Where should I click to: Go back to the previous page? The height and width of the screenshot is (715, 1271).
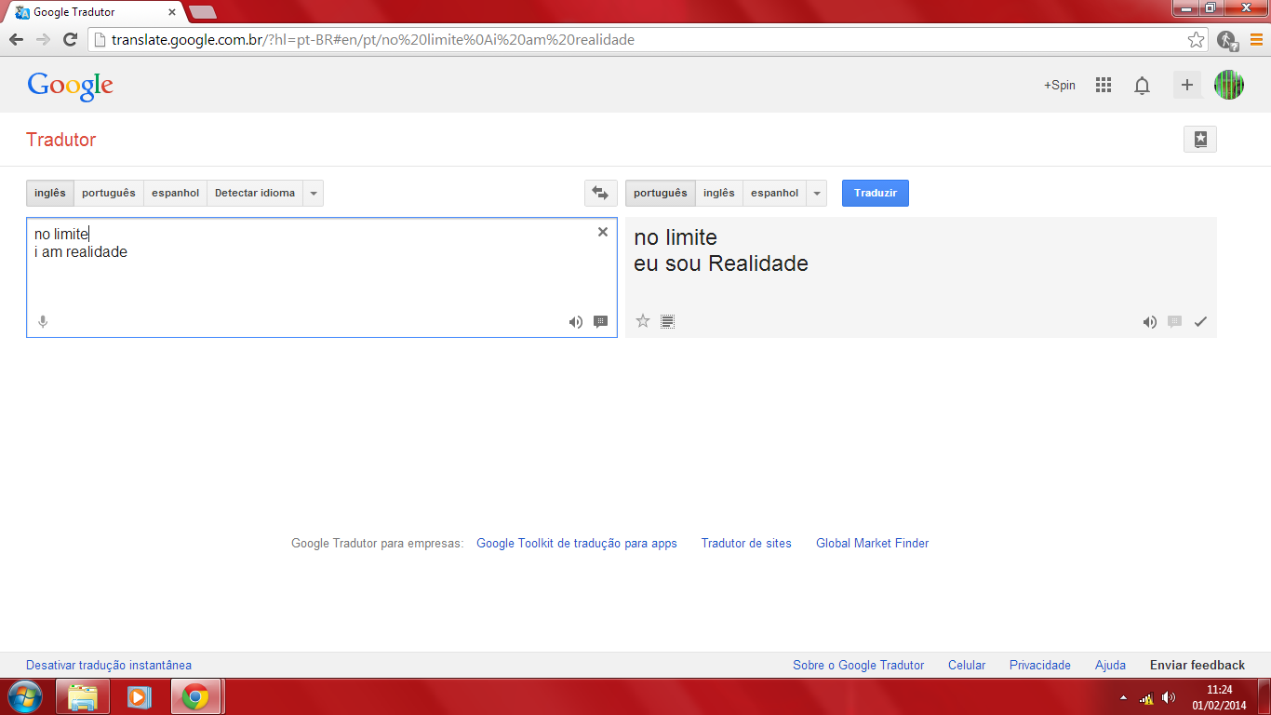click(x=16, y=40)
